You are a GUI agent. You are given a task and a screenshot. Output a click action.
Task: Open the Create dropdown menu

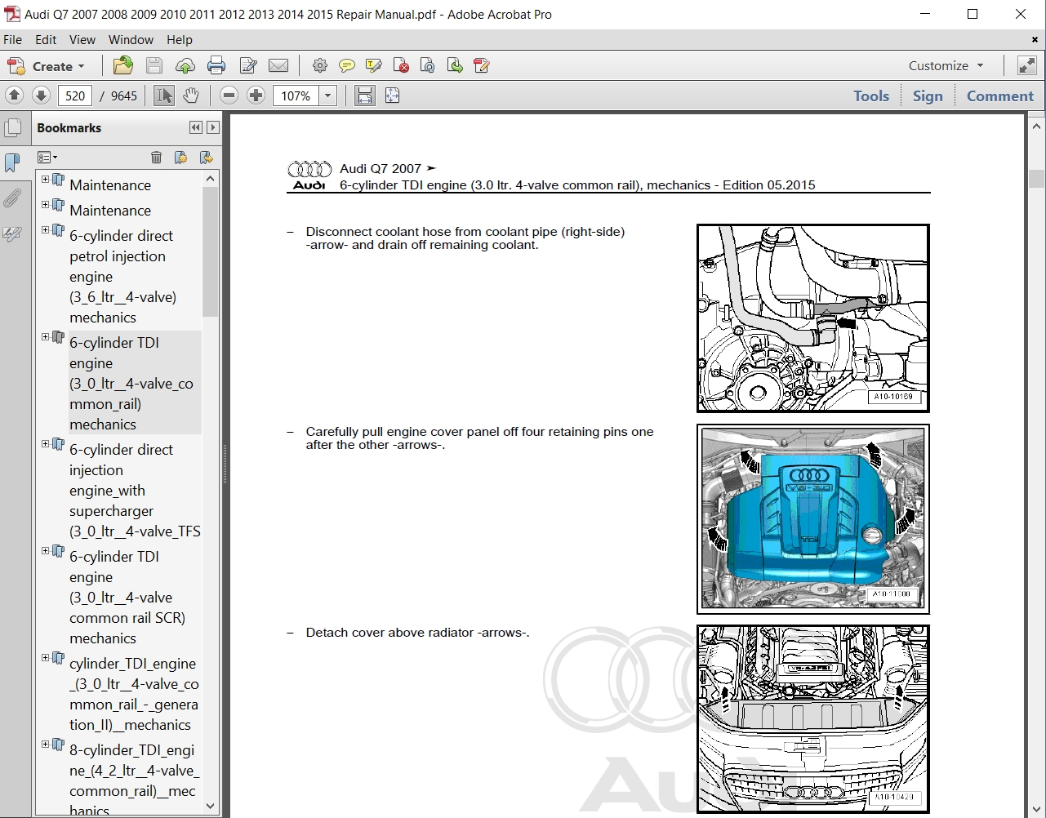point(47,66)
